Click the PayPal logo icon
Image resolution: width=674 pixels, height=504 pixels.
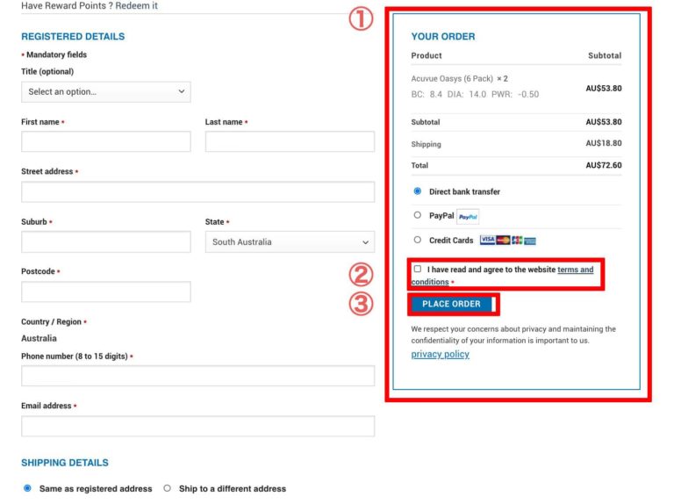[468, 217]
